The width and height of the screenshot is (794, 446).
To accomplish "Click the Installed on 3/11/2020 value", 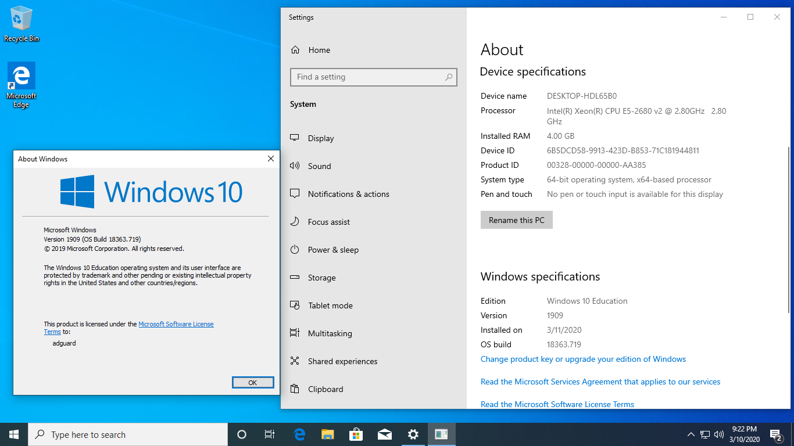I will pos(564,330).
